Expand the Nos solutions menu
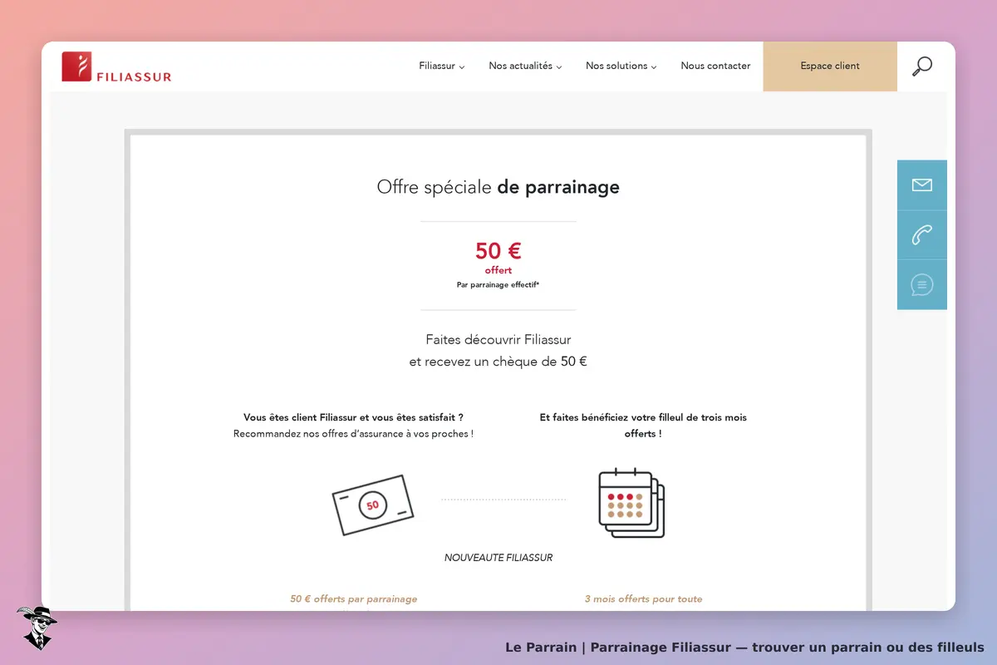Viewport: 997px width, 665px height. tap(621, 66)
